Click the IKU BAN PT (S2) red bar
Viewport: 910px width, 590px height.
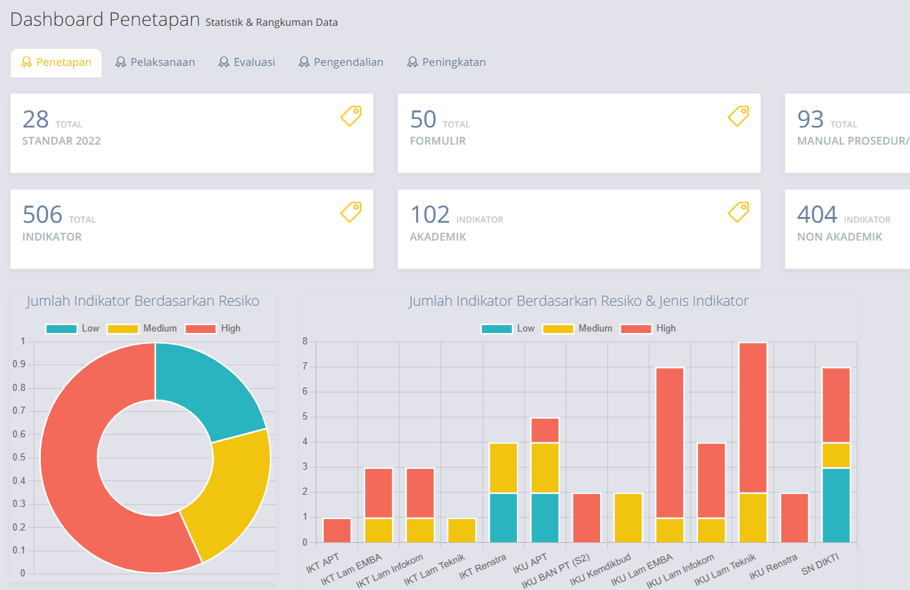(586, 518)
